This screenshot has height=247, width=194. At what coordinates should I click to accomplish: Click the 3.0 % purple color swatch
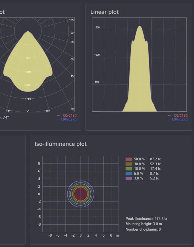129,178
